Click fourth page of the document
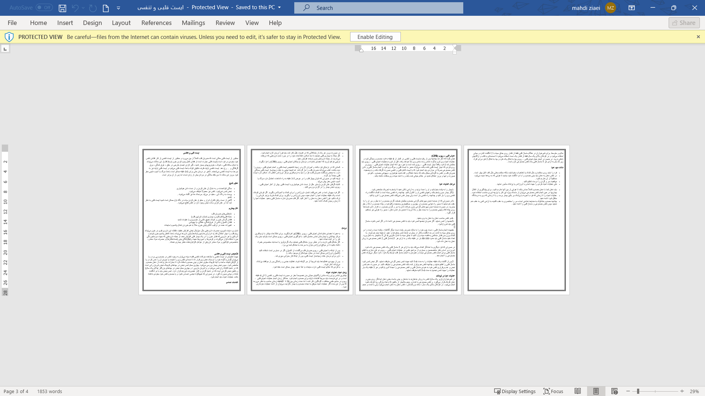Screen dimensions: 705x396 click(x=517, y=220)
